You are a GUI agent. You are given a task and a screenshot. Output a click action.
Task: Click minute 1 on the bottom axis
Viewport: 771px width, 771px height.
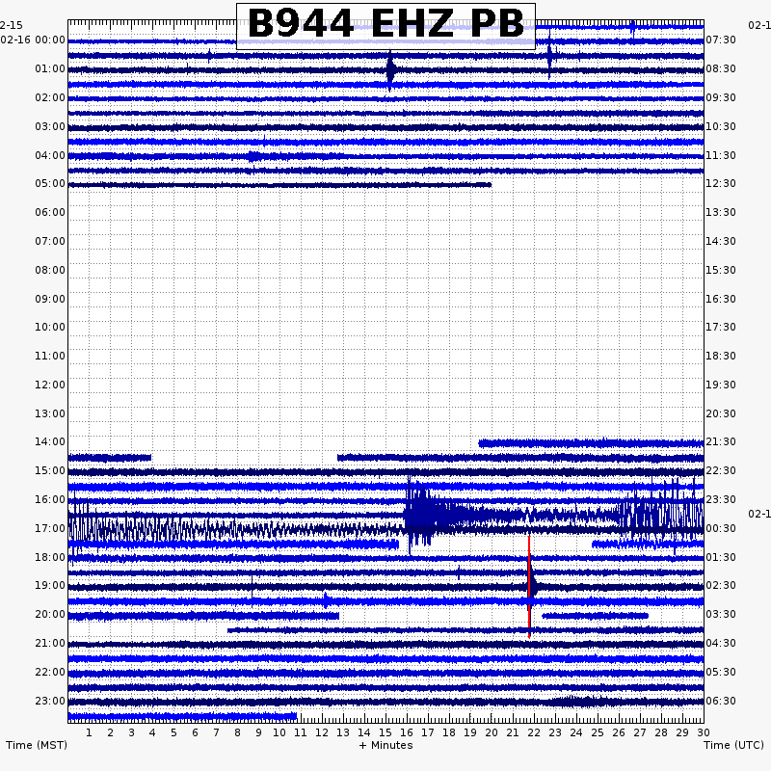pyautogui.click(x=89, y=732)
